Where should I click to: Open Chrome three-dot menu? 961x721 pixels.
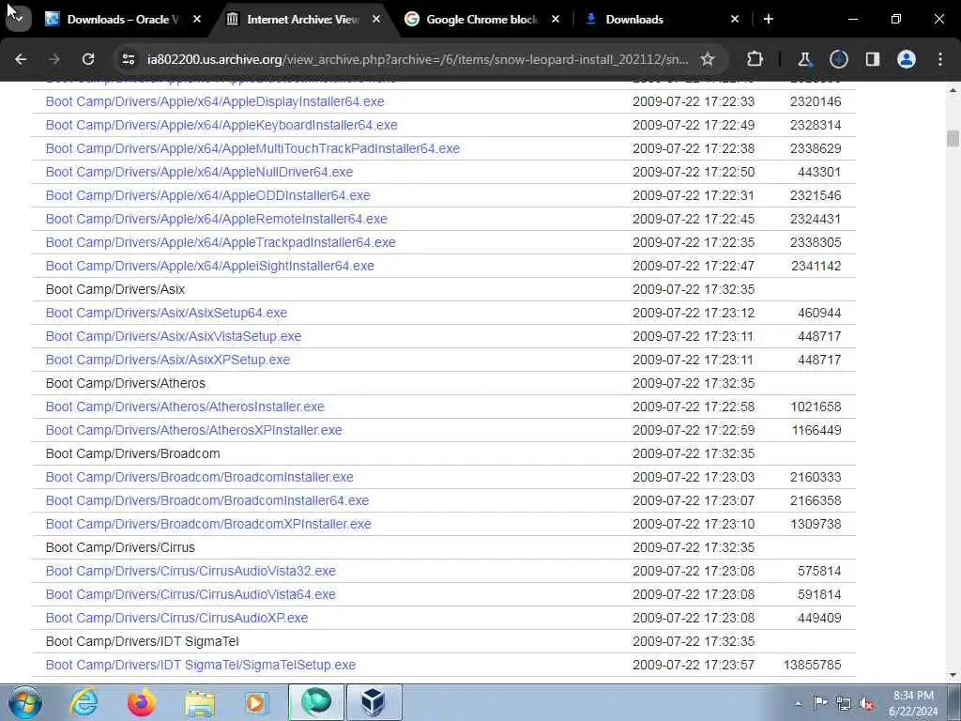(940, 59)
